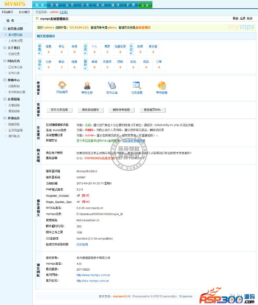Select 发布帮助主题 in the sidebar
This screenshot has height=305, width=258.
pyautogui.click(x=17, y=92)
